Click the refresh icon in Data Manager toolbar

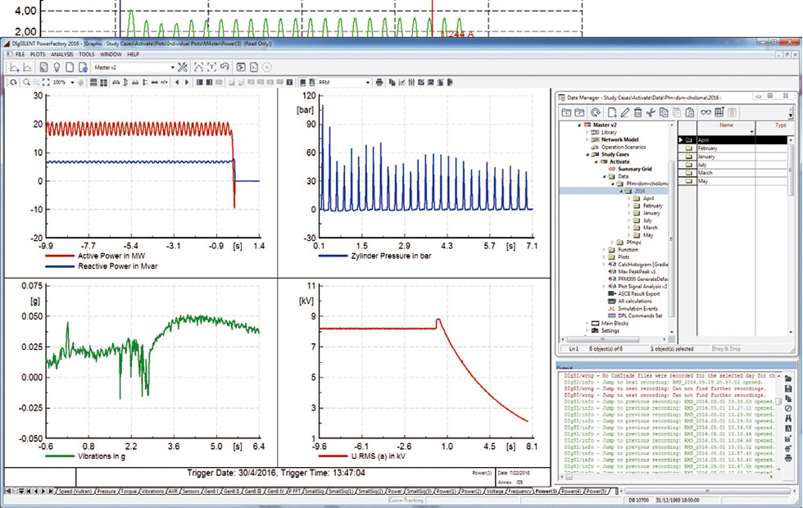coord(595,112)
